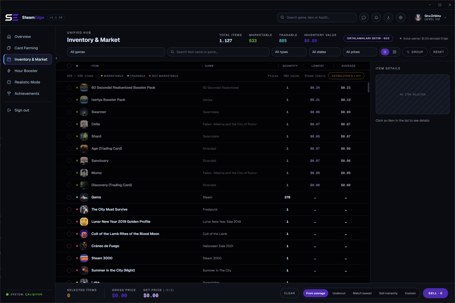The image size is (455, 303).
Task: Click the Discovery (Trading Card) thumbnail
Action: pos(84,185)
